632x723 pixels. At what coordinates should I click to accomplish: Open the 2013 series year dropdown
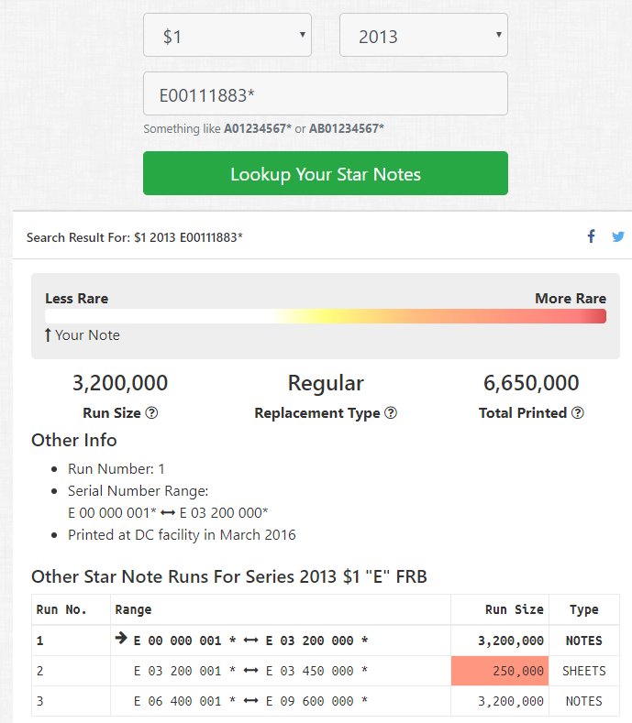[x=424, y=35]
